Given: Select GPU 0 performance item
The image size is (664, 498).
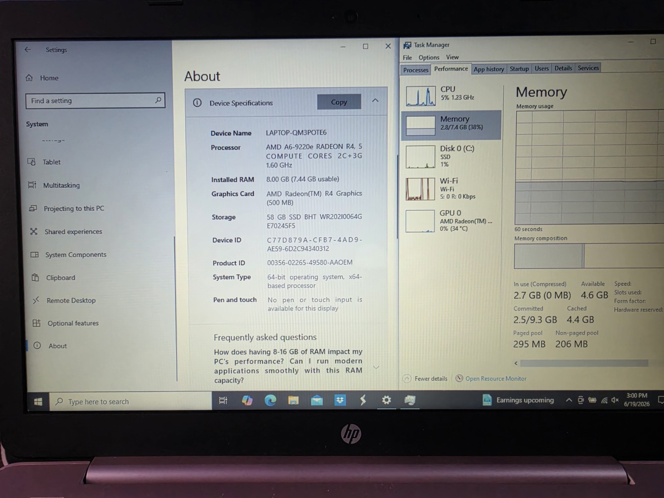Looking at the screenshot, I should pos(451,221).
